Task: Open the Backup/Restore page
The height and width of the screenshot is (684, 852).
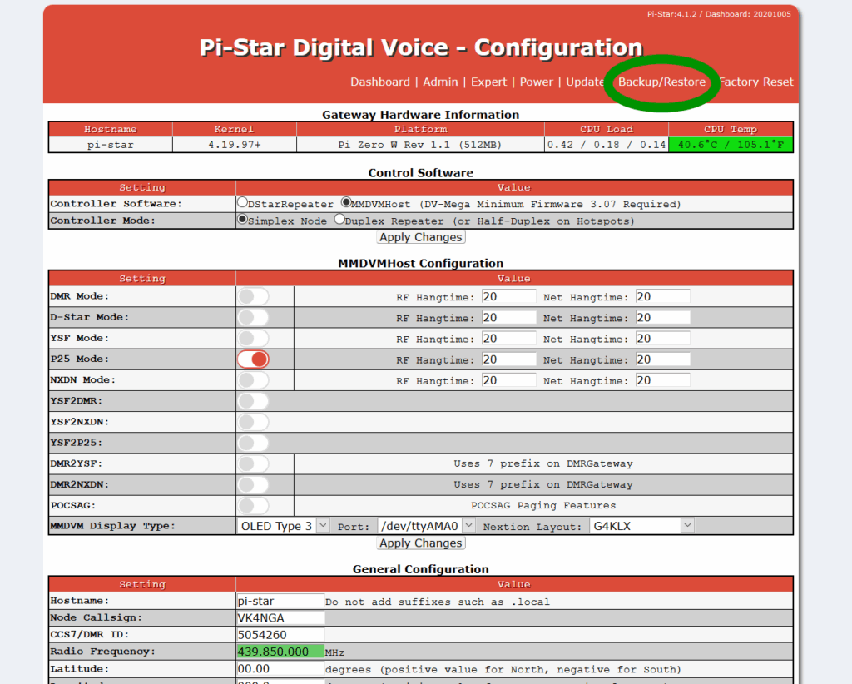Action: click(661, 82)
